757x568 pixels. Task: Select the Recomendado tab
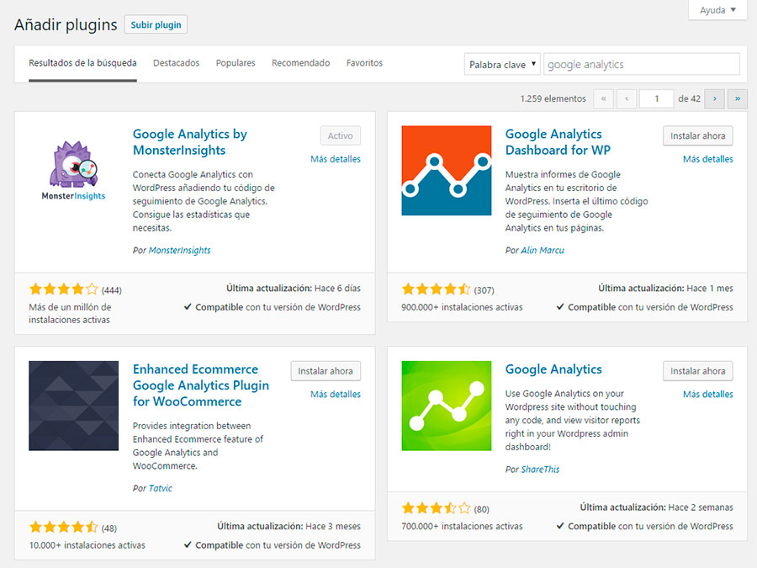(x=300, y=63)
